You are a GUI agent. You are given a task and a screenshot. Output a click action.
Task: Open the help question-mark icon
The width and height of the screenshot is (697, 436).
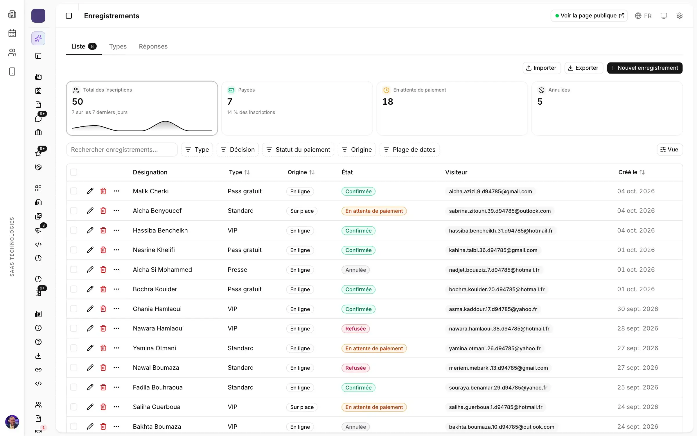pos(38,342)
